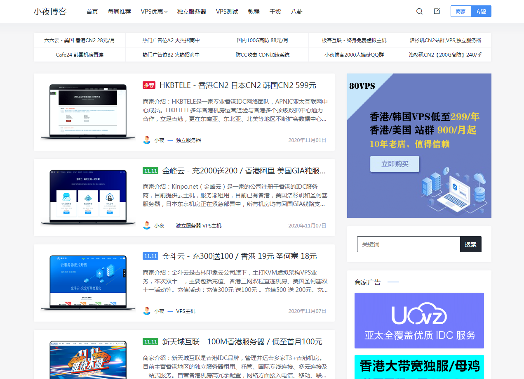Image resolution: width=524 pixels, height=379 pixels.
Task: Click the red 推荐 badge on HKBTELE post
Action: click(x=149, y=85)
